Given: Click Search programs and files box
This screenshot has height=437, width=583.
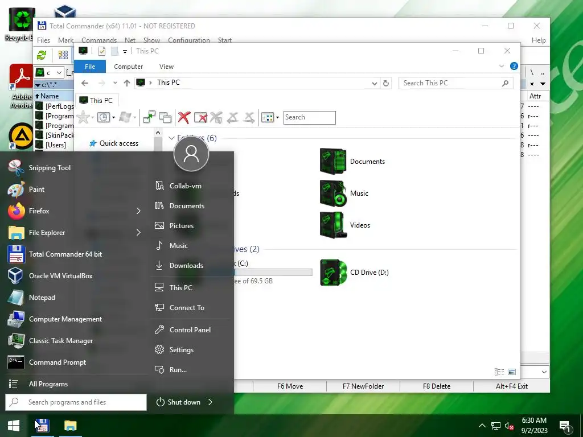Looking at the screenshot, I should coord(76,402).
